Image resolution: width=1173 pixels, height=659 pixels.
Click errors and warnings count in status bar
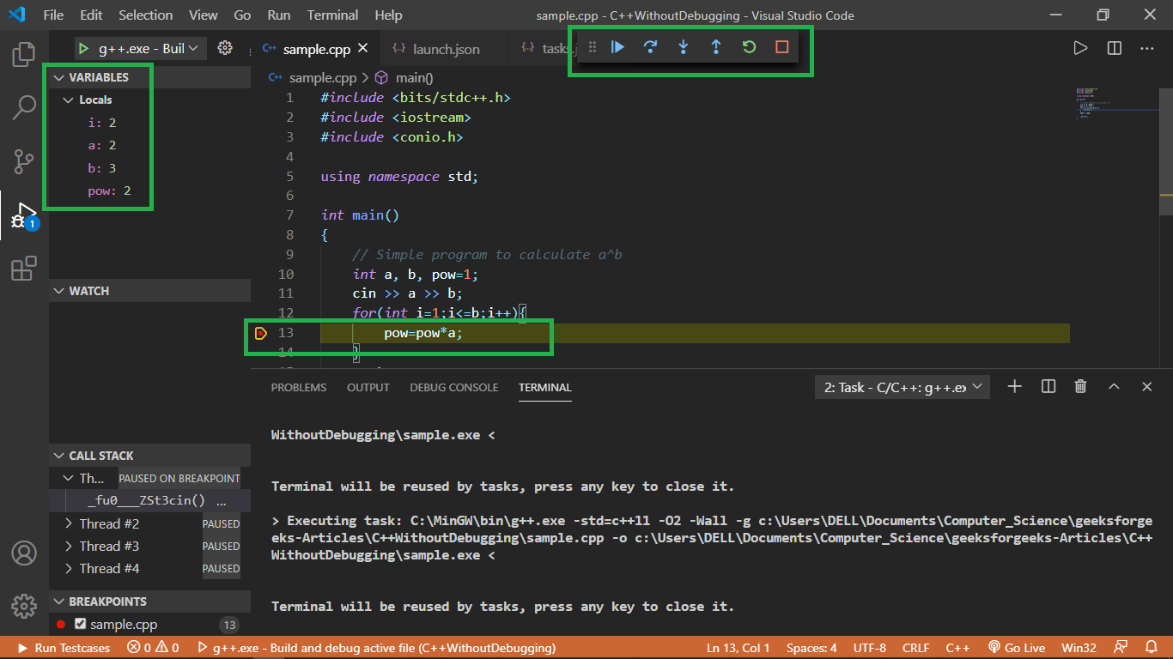click(x=153, y=648)
